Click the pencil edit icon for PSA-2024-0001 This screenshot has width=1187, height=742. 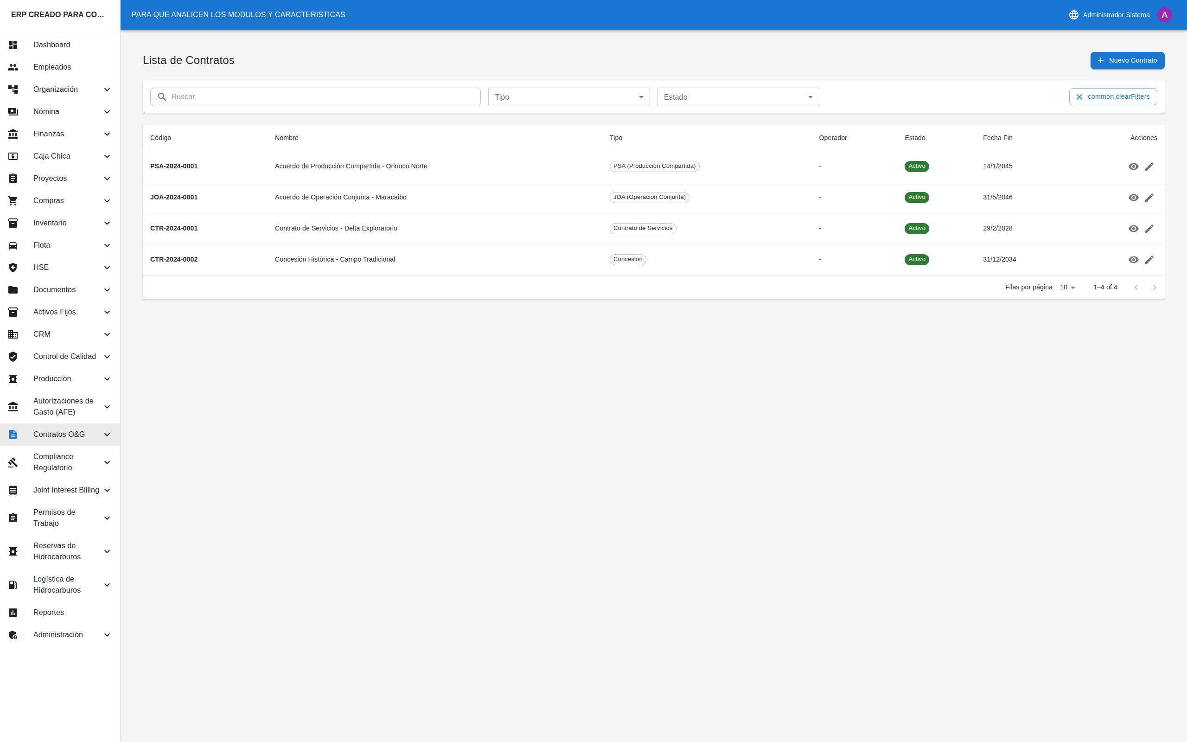[1149, 166]
